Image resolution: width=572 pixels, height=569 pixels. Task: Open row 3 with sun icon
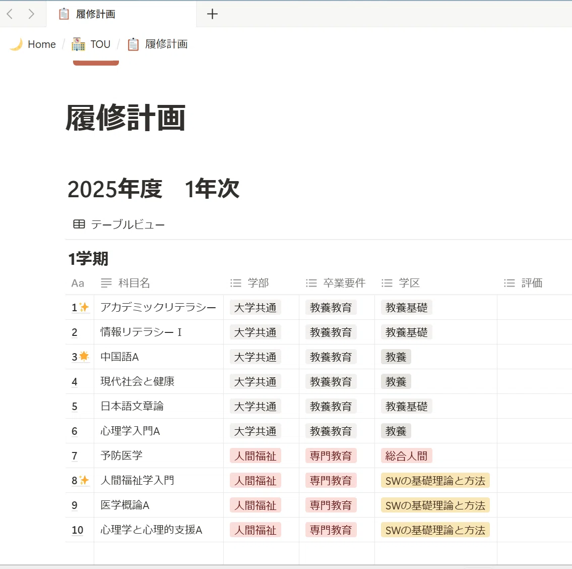pos(80,357)
